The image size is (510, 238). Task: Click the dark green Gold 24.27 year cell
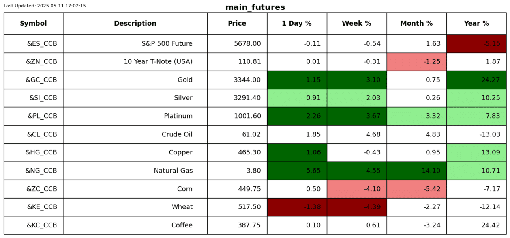tap(476, 80)
